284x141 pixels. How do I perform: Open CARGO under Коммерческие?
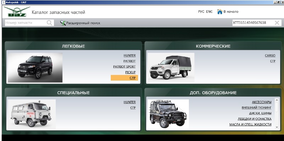pos(270,56)
